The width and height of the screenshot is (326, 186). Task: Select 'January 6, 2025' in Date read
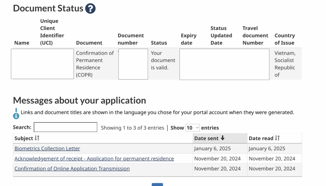click(x=267, y=148)
